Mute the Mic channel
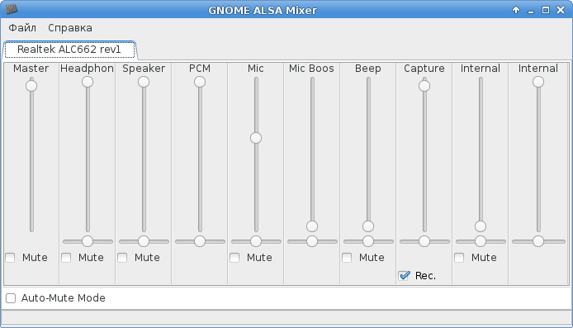Viewport: 573px width, 328px height. [x=234, y=258]
